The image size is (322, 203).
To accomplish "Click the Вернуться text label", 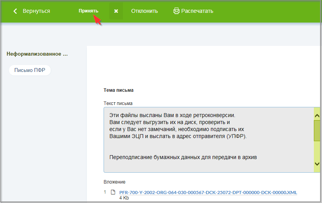I will 36,11.
